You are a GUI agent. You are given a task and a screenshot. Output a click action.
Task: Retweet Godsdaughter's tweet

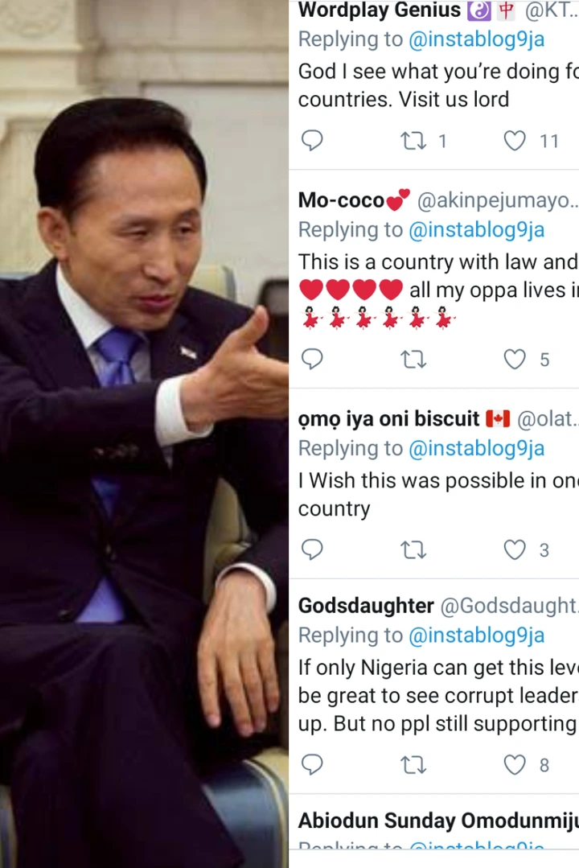[413, 764]
